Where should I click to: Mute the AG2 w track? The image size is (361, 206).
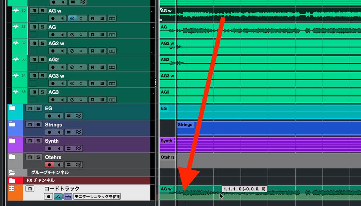(34, 43)
